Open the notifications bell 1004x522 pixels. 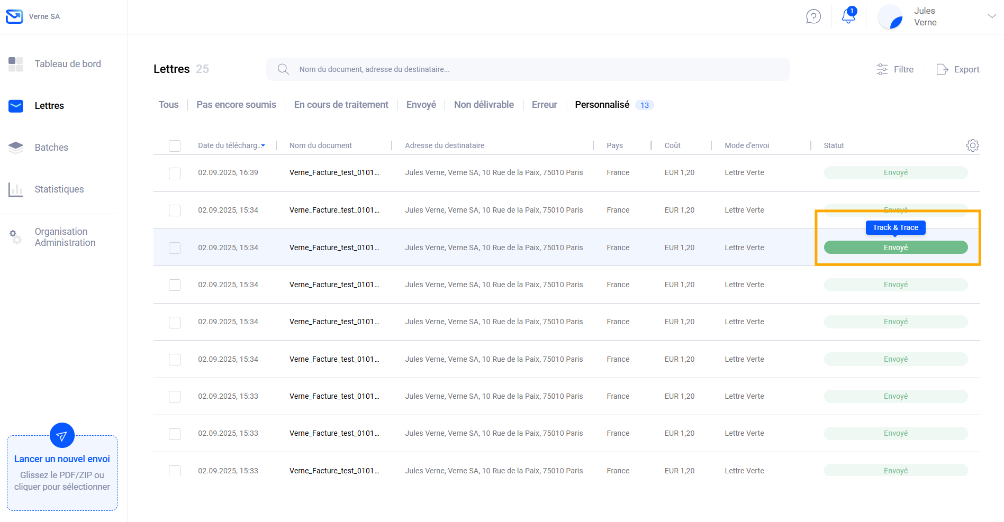click(x=848, y=16)
